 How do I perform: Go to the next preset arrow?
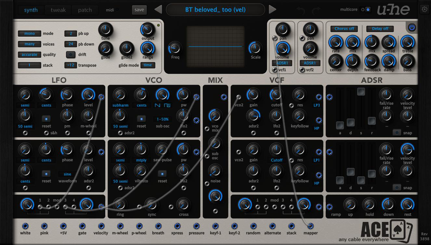(x=273, y=10)
